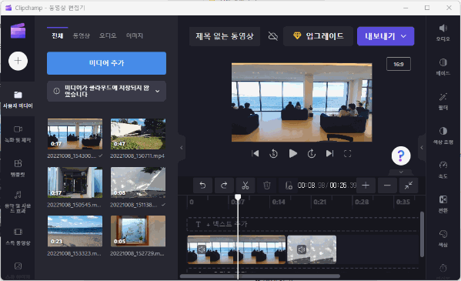Select thumbnail 20221008_152729 window video
This screenshot has height=281, width=461.
tap(138, 231)
